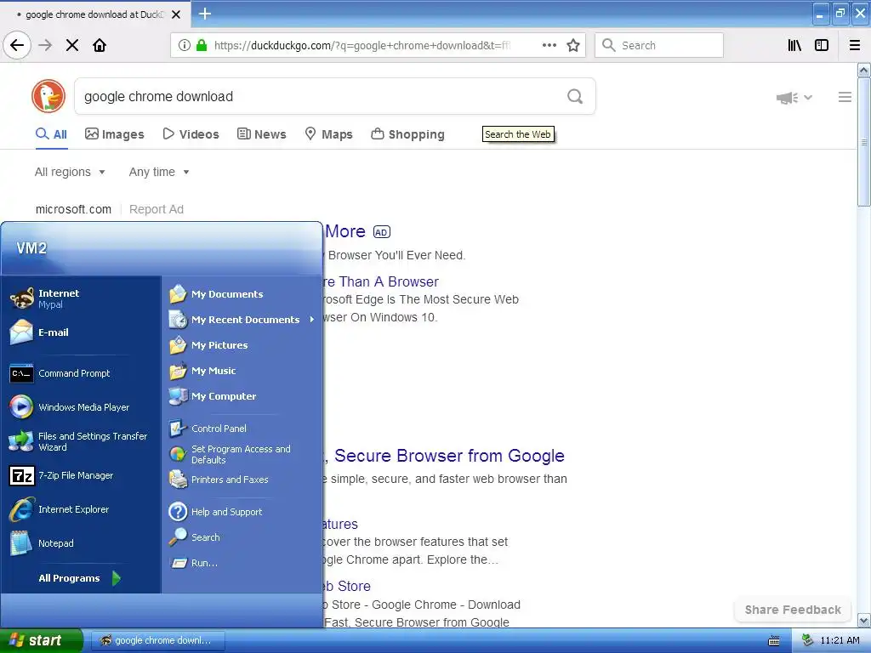Switch to the Shopping results tab
This screenshot has width=871, height=653.
(407, 133)
